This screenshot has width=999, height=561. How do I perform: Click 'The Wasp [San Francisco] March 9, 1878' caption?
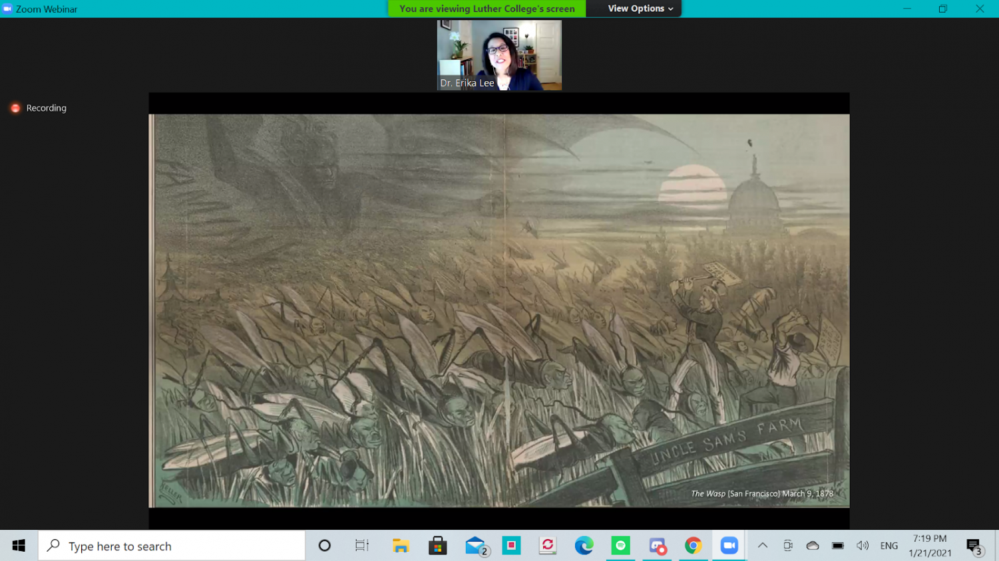pos(762,494)
